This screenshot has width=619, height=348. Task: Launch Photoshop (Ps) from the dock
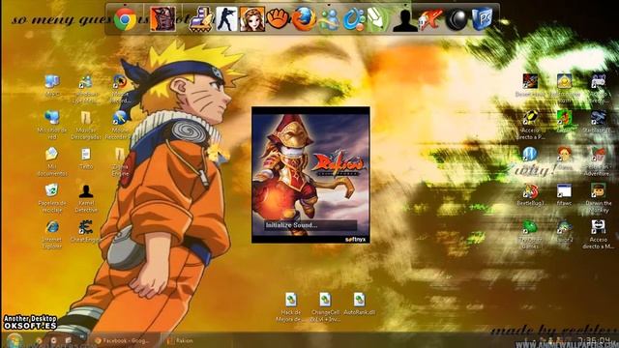[x=482, y=18]
